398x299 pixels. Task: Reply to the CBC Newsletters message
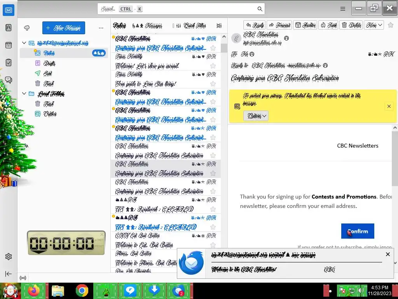255,25
